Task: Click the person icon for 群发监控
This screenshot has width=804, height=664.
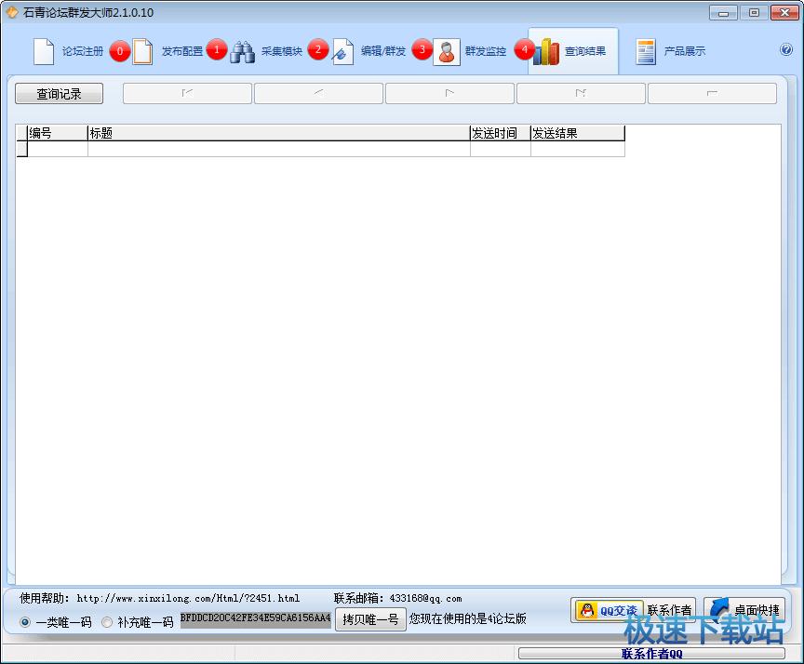Action: point(447,52)
